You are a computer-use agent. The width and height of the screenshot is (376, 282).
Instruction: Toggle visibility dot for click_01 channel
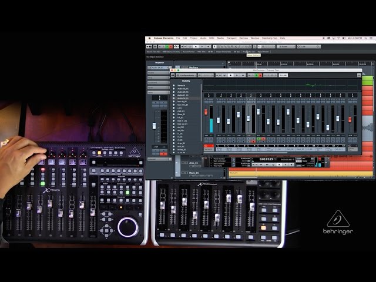(174, 111)
